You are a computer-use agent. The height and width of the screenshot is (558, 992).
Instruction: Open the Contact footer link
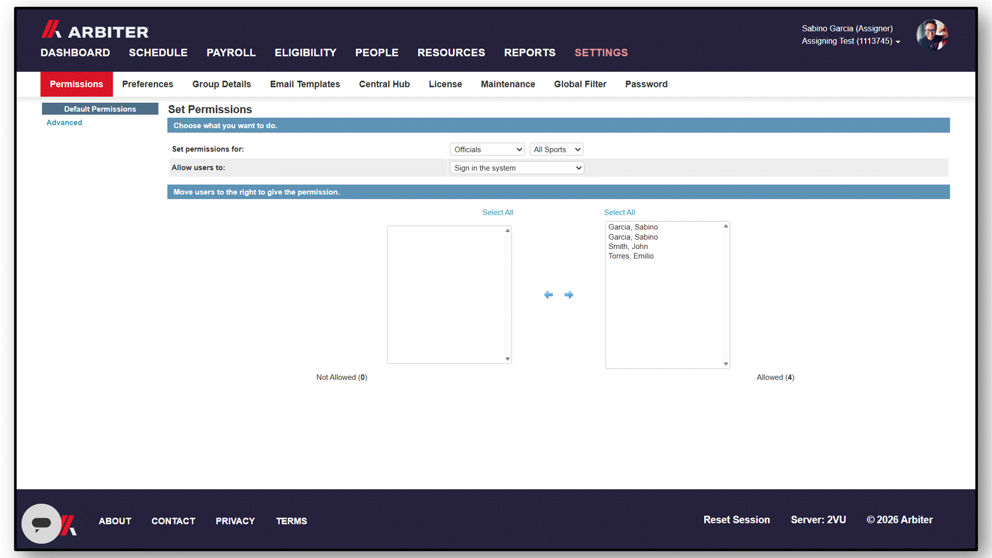[173, 521]
